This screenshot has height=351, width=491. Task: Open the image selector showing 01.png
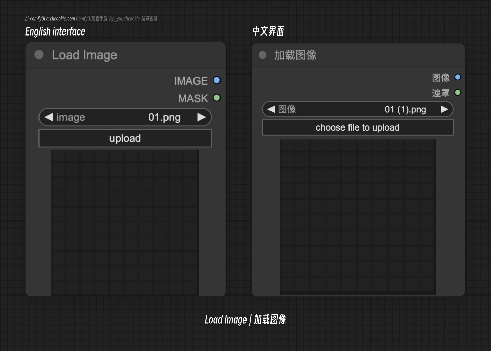[x=125, y=117]
